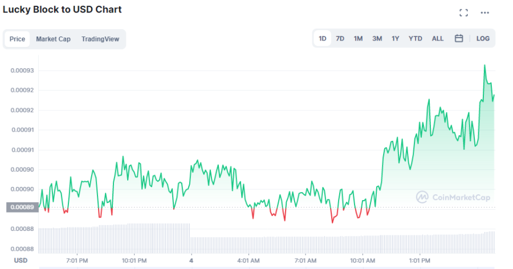The height and width of the screenshot is (269, 513).
Task: Click the 10:01 PM x-axis label
Action: [134, 261]
